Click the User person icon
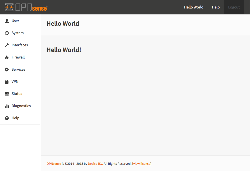 coord(7,21)
